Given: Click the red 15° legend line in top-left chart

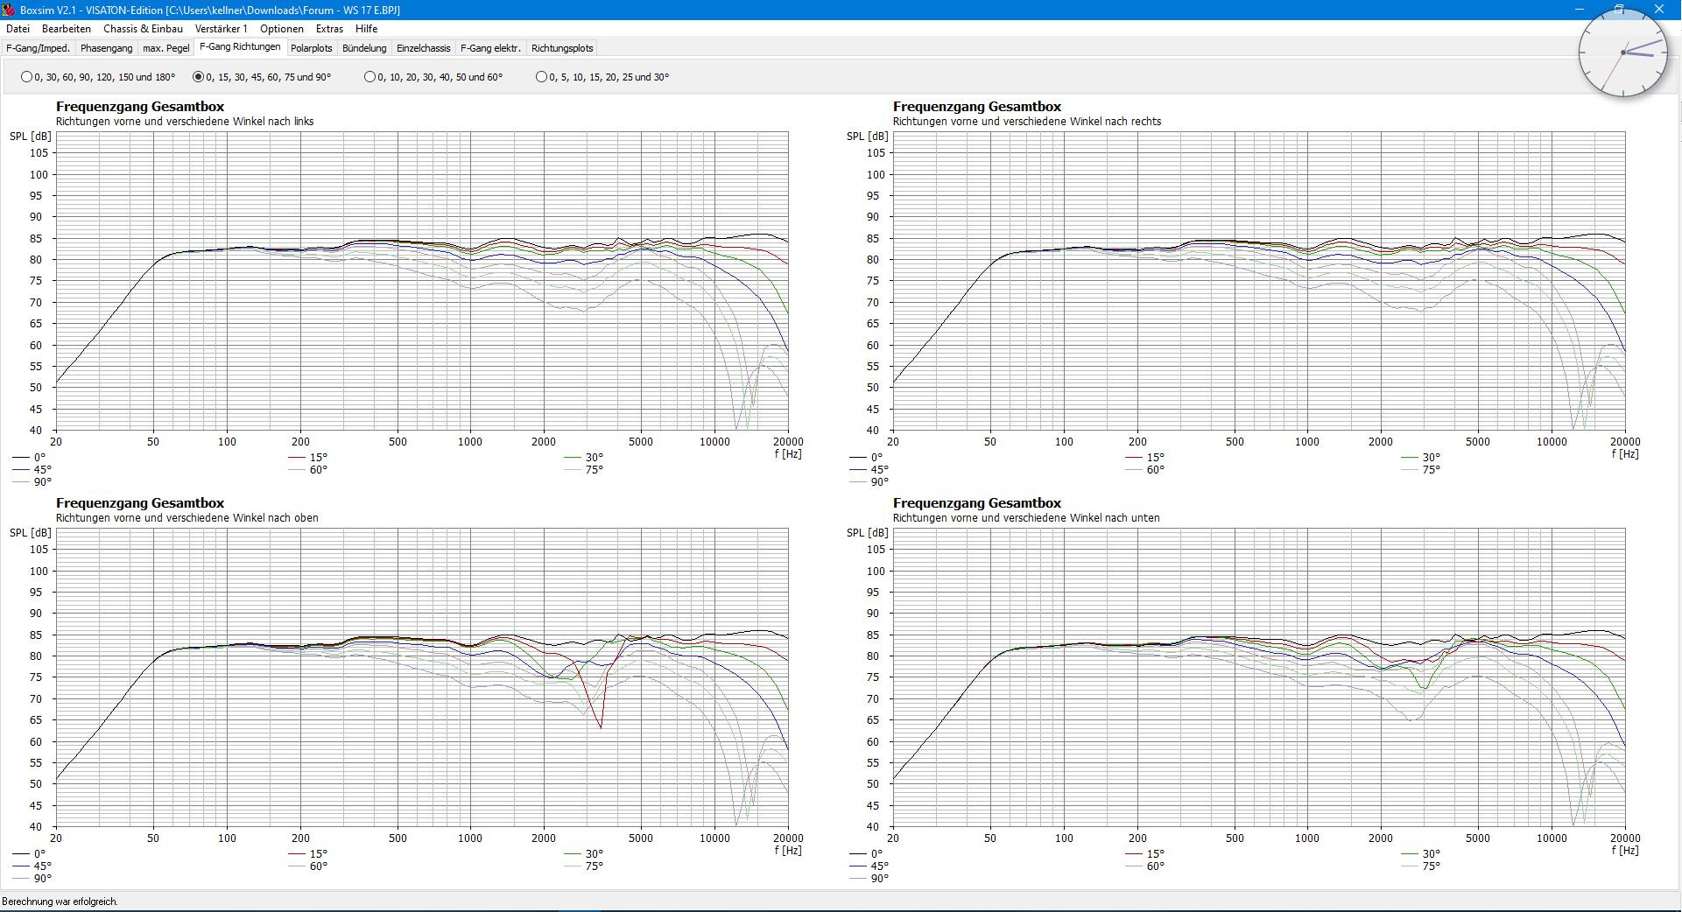Looking at the screenshot, I should point(298,458).
